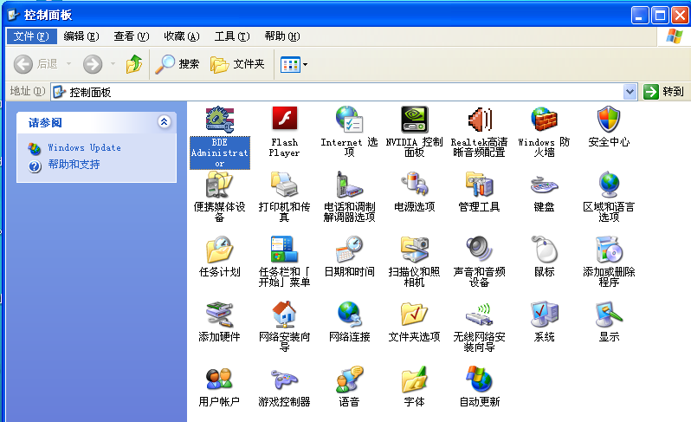
Task: Select the 便携媒体设备 icon
Action: pos(219,185)
